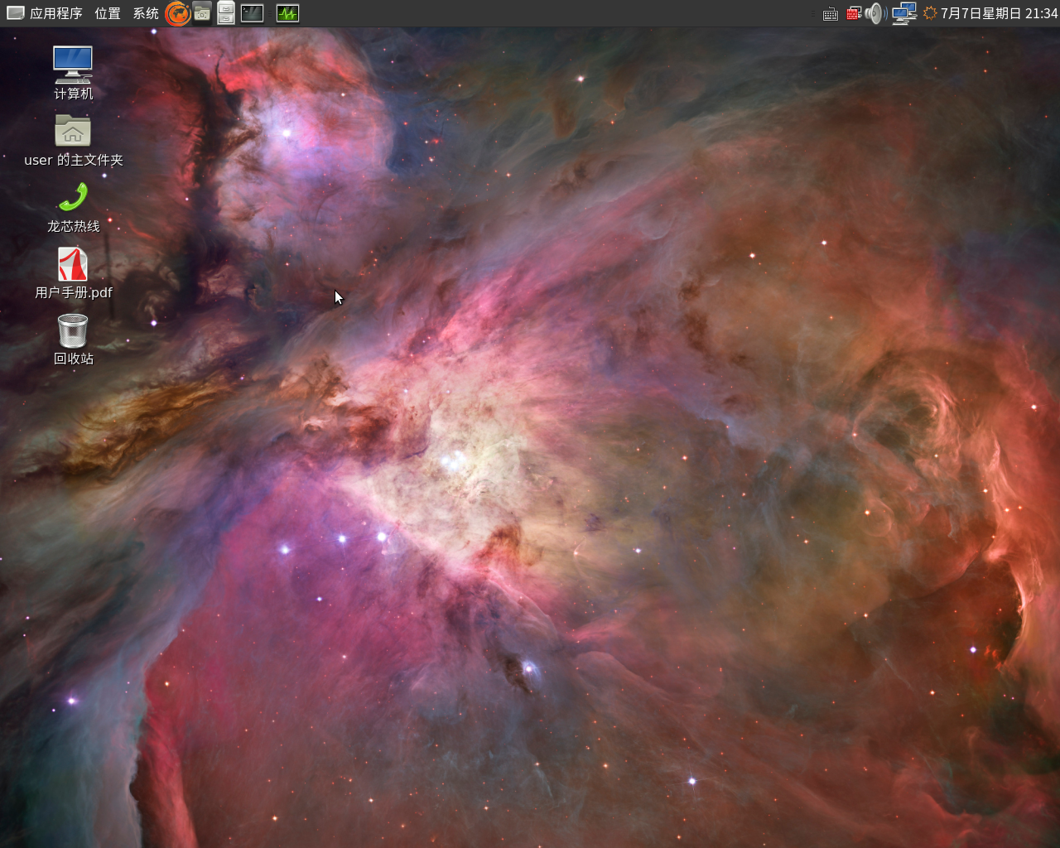Select the 回收站 trash icon
Screen dimensions: 1060x848
[x=73, y=340]
